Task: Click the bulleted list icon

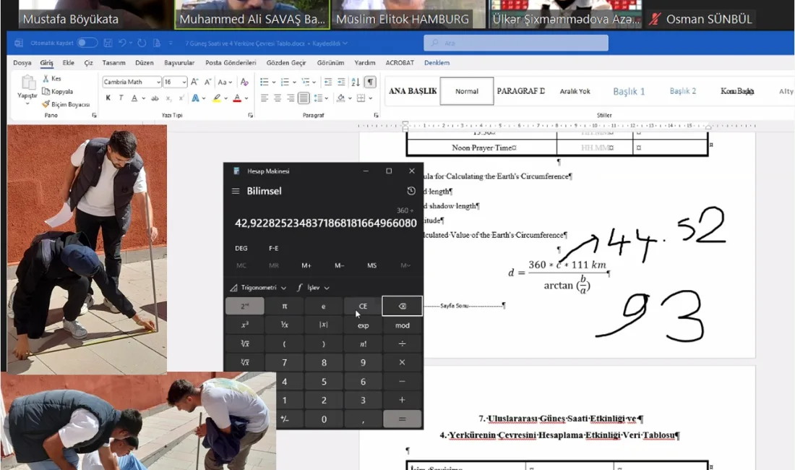Action: pyautogui.click(x=265, y=82)
